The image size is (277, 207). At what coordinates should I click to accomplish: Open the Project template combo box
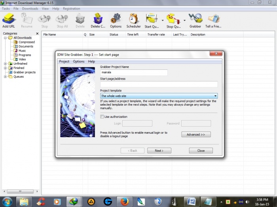[159, 96]
